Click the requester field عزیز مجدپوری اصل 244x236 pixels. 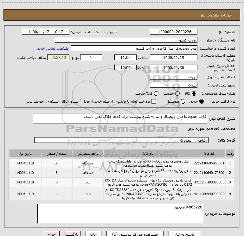coord(134,48)
